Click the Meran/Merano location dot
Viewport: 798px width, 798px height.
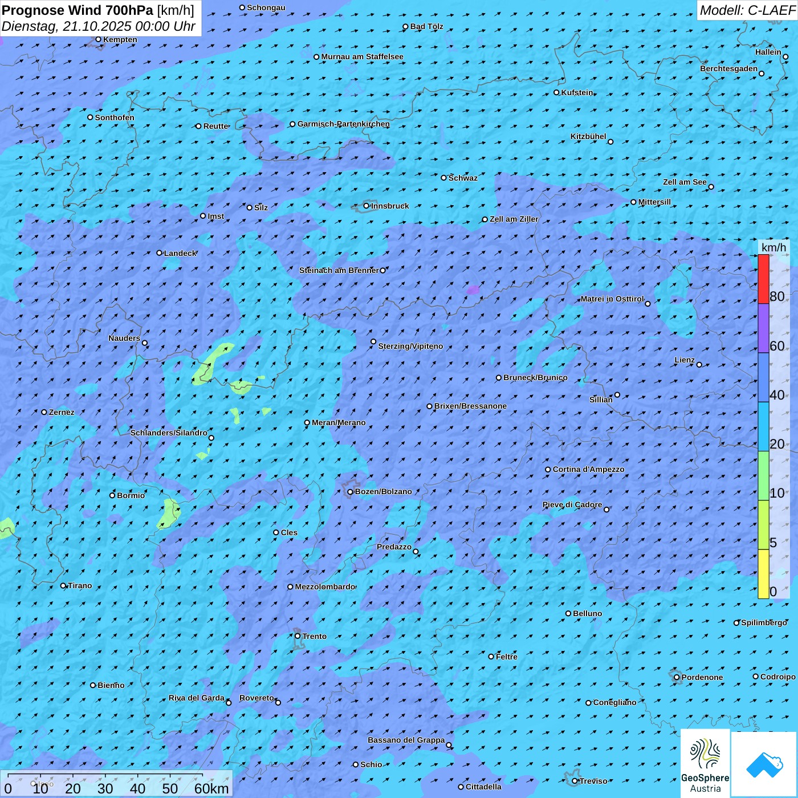(x=307, y=422)
